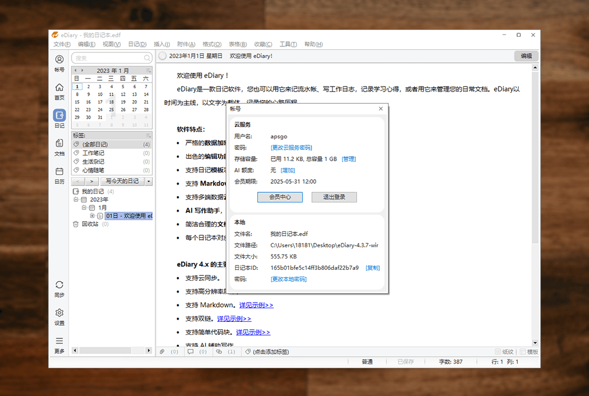Open dropdown arrow beside 写今天的日记
The height and width of the screenshot is (396, 589).
coord(149,181)
